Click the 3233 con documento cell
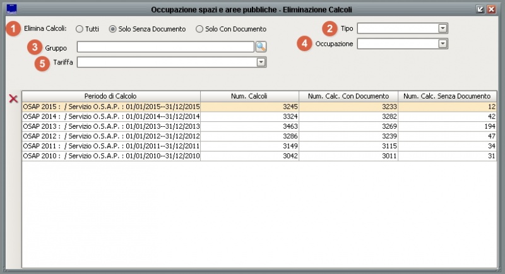 pyautogui.click(x=348, y=107)
